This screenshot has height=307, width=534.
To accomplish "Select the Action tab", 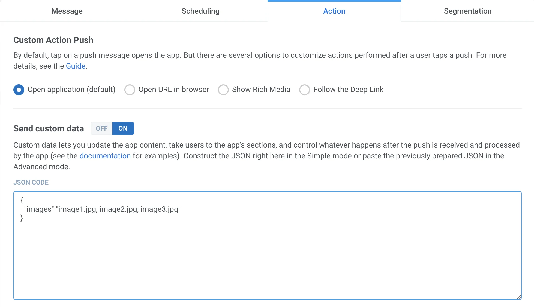I will 334,11.
